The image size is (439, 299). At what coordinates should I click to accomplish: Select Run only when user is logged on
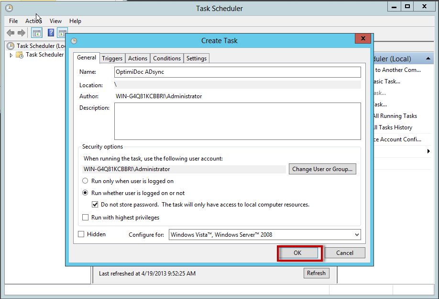pyautogui.click(x=85, y=181)
